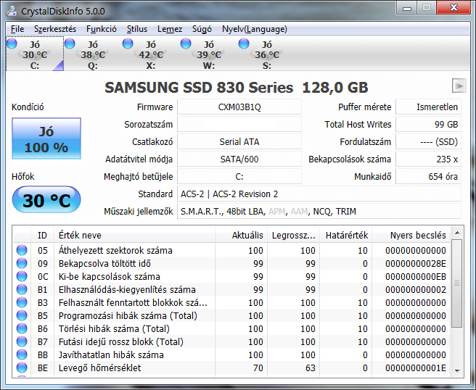Viewport: 476px width, 390px height.
Task: Click the Érték neve column header
Action: (135, 235)
